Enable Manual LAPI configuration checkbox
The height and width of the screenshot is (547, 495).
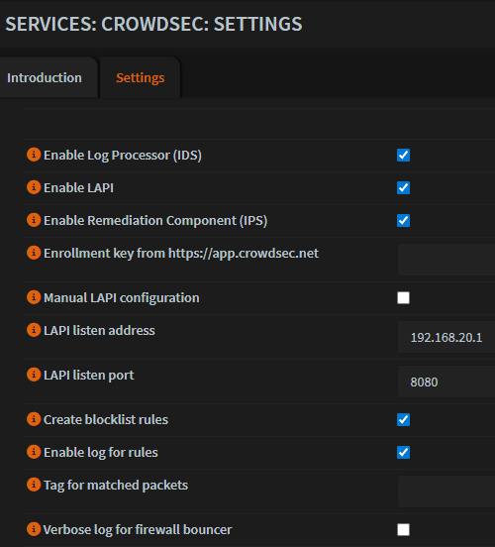(x=403, y=298)
